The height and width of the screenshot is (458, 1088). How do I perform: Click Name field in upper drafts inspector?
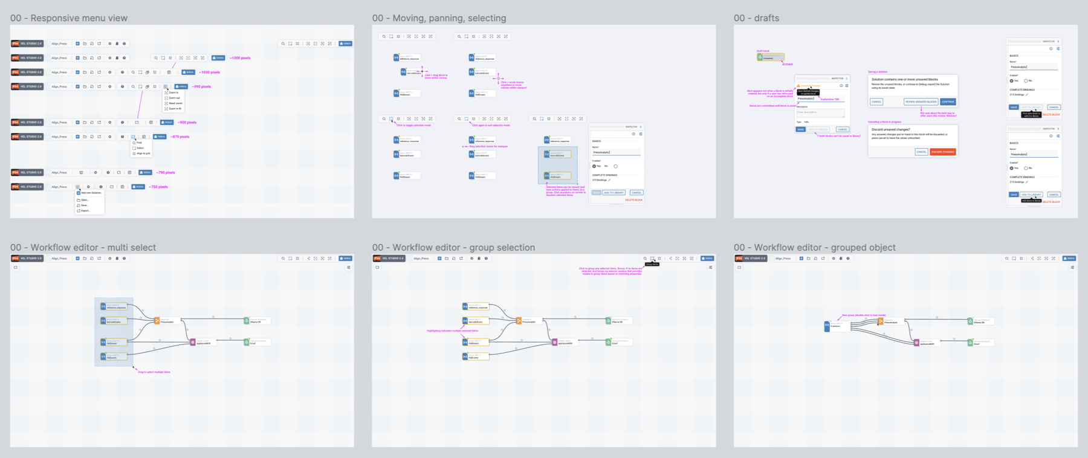[1034, 67]
